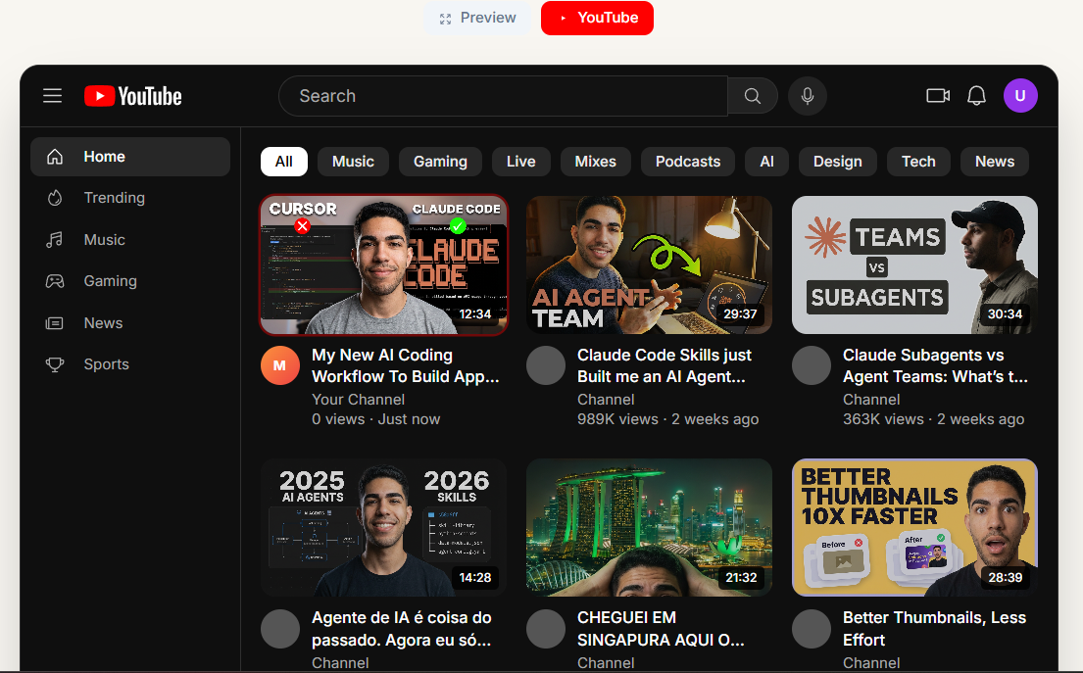Select the Trending flame icon in sidebar
Screen dimensions: 1083x673
56,197
